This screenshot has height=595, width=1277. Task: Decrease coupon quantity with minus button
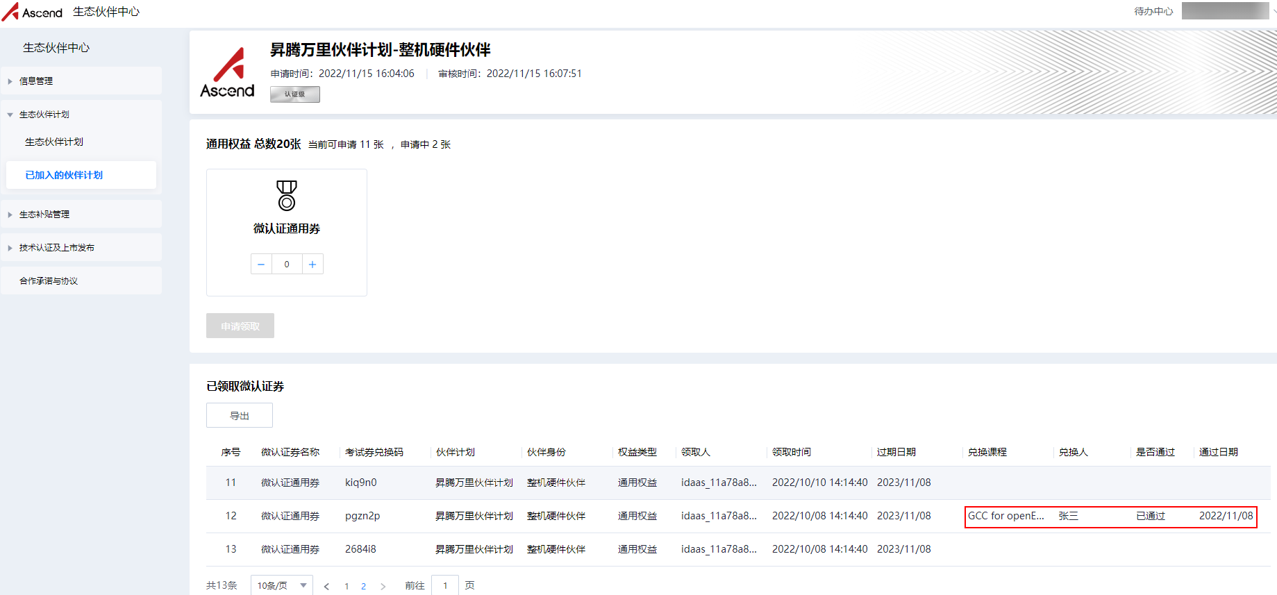(261, 264)
